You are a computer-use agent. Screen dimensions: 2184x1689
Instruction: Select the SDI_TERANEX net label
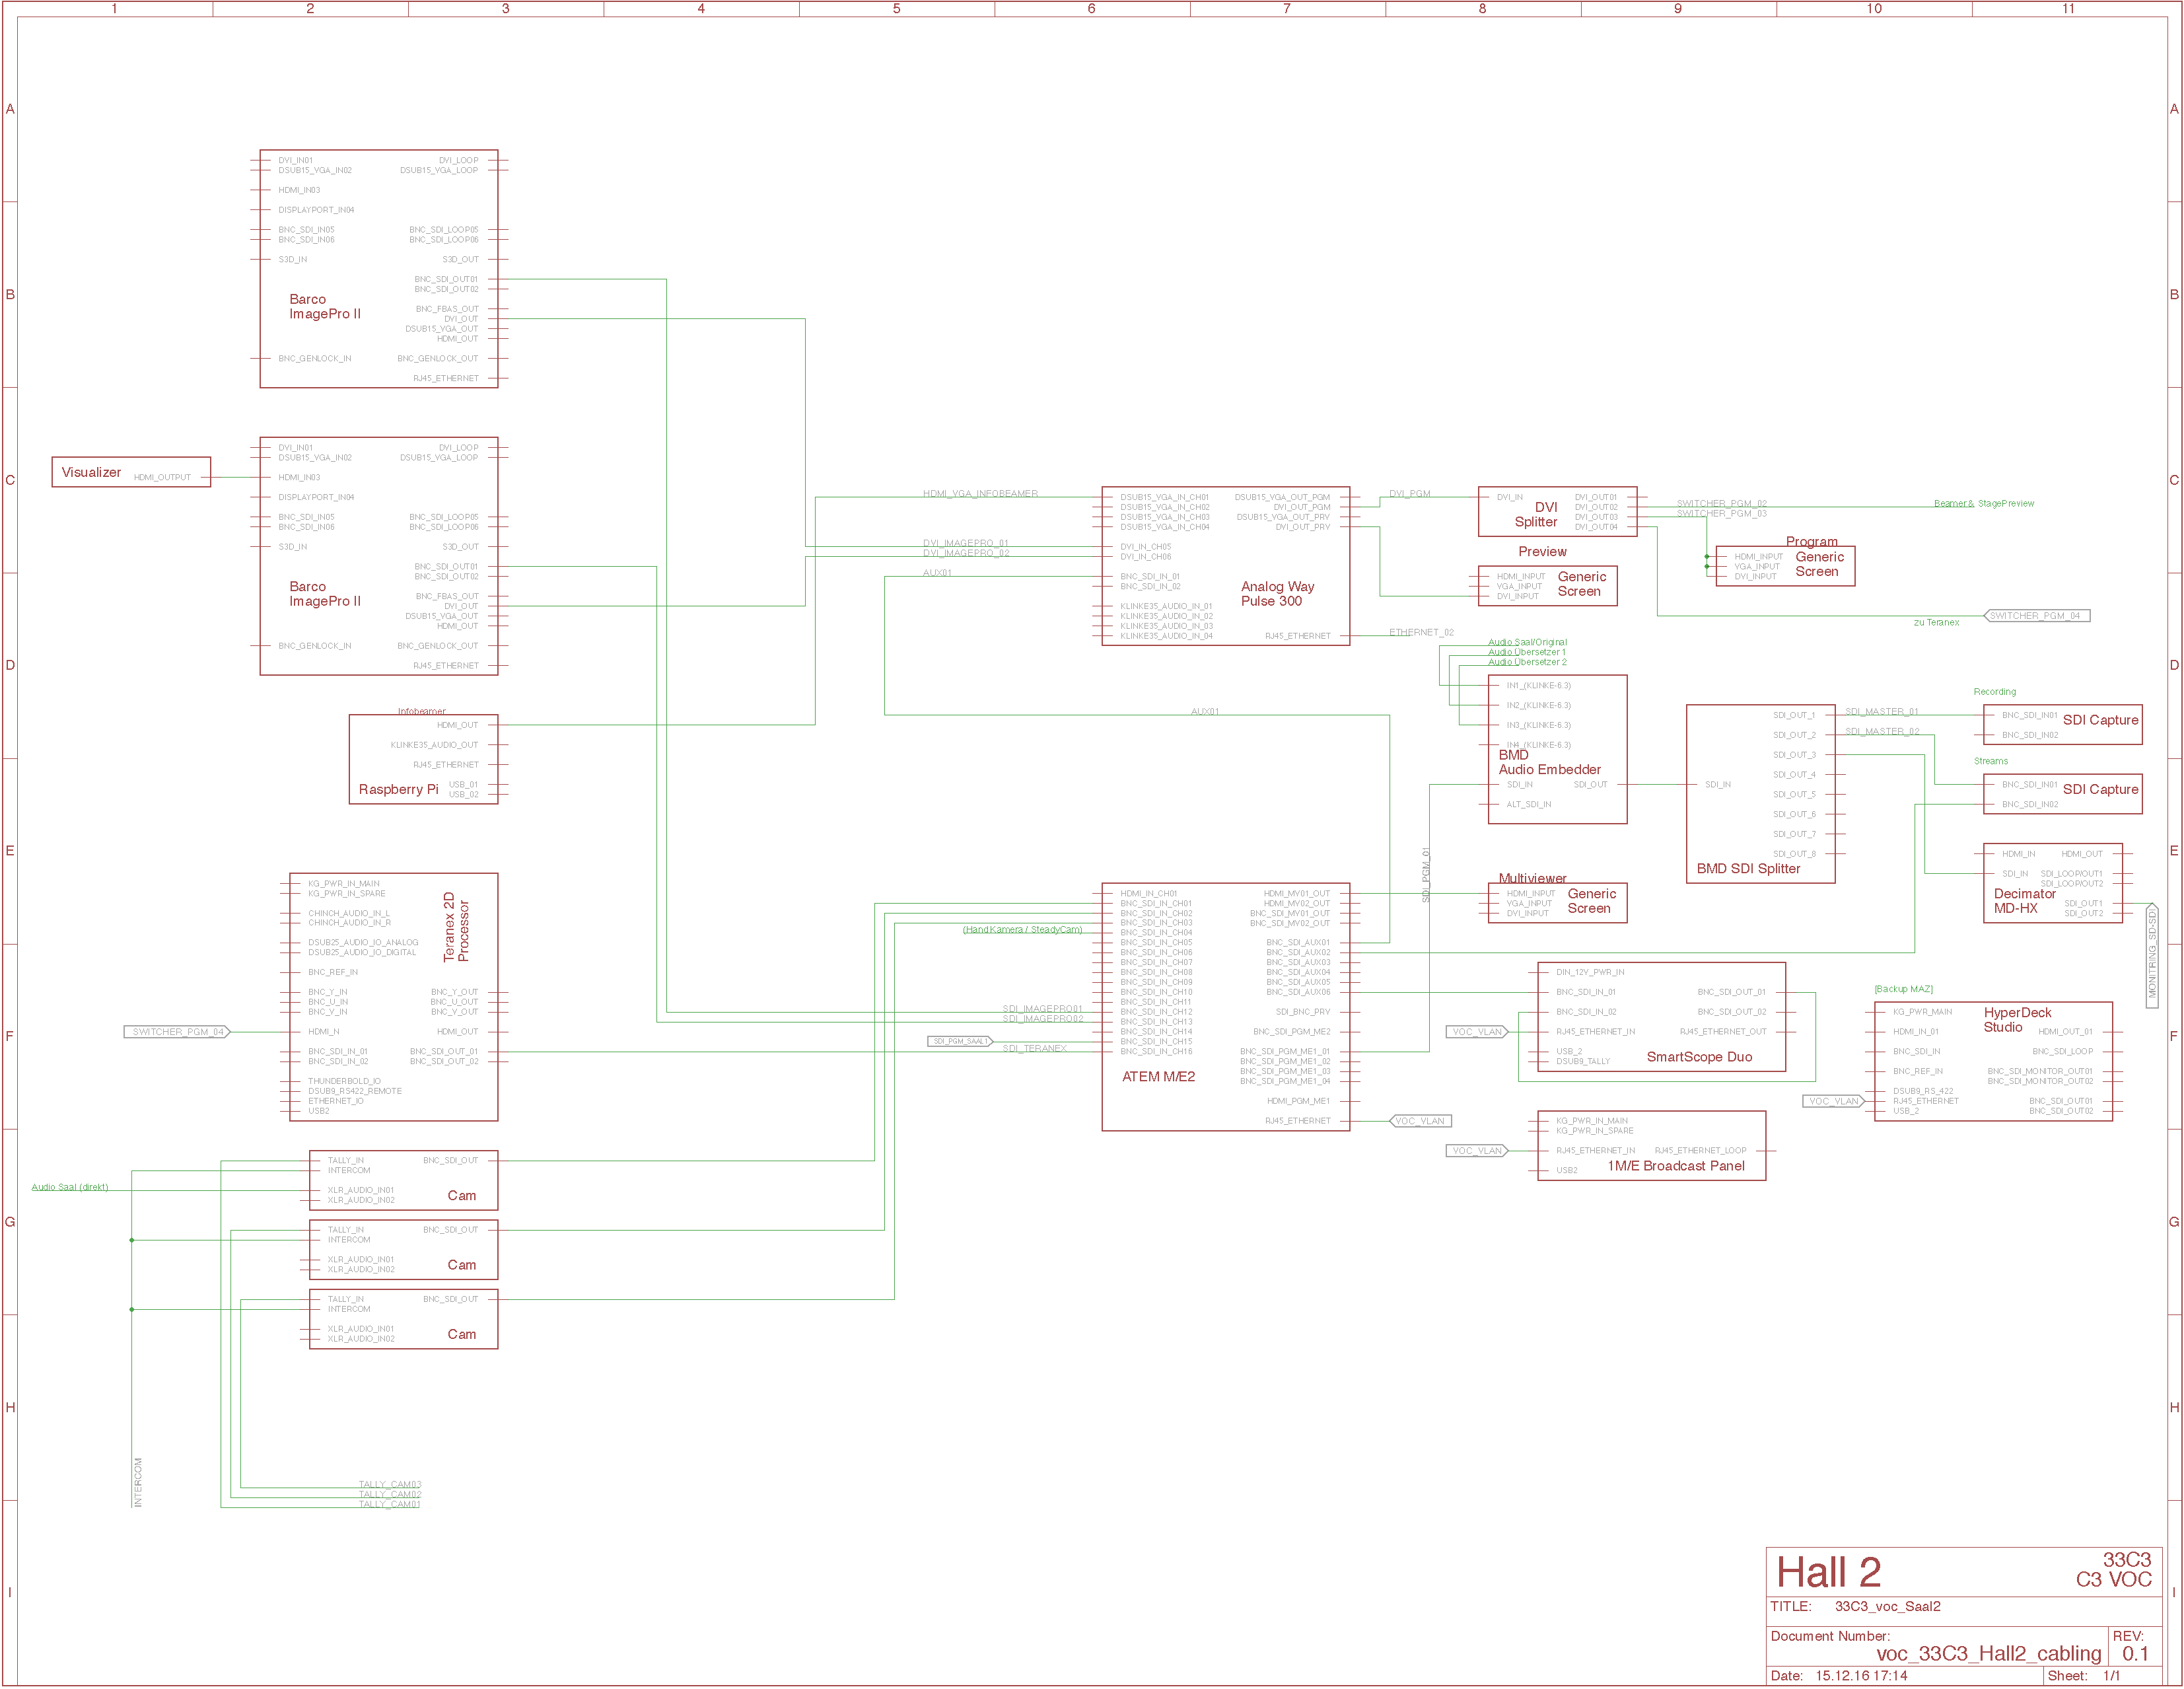(x=1034, y=1048)
